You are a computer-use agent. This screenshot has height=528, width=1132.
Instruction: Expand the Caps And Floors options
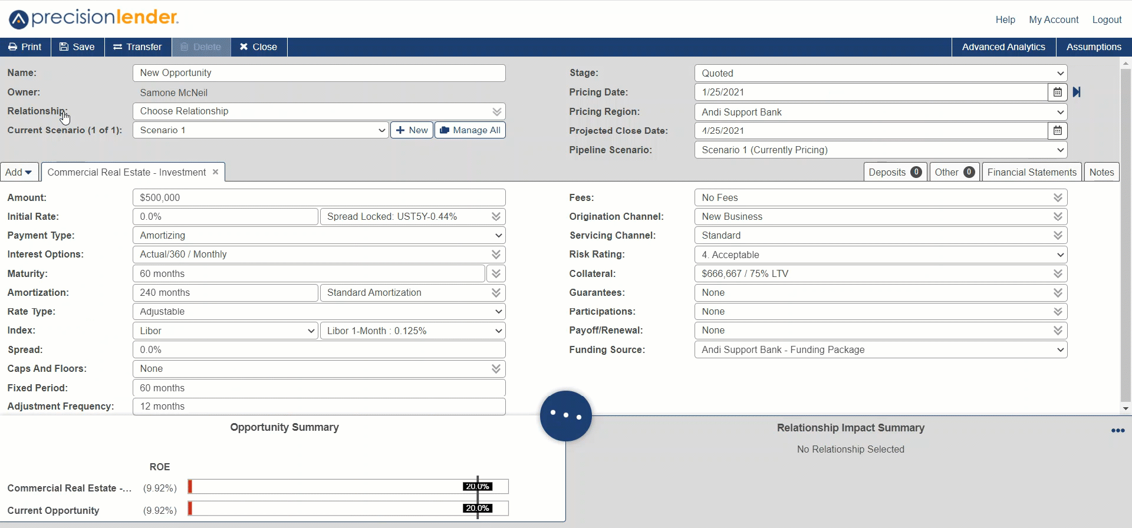click(496, 368)
